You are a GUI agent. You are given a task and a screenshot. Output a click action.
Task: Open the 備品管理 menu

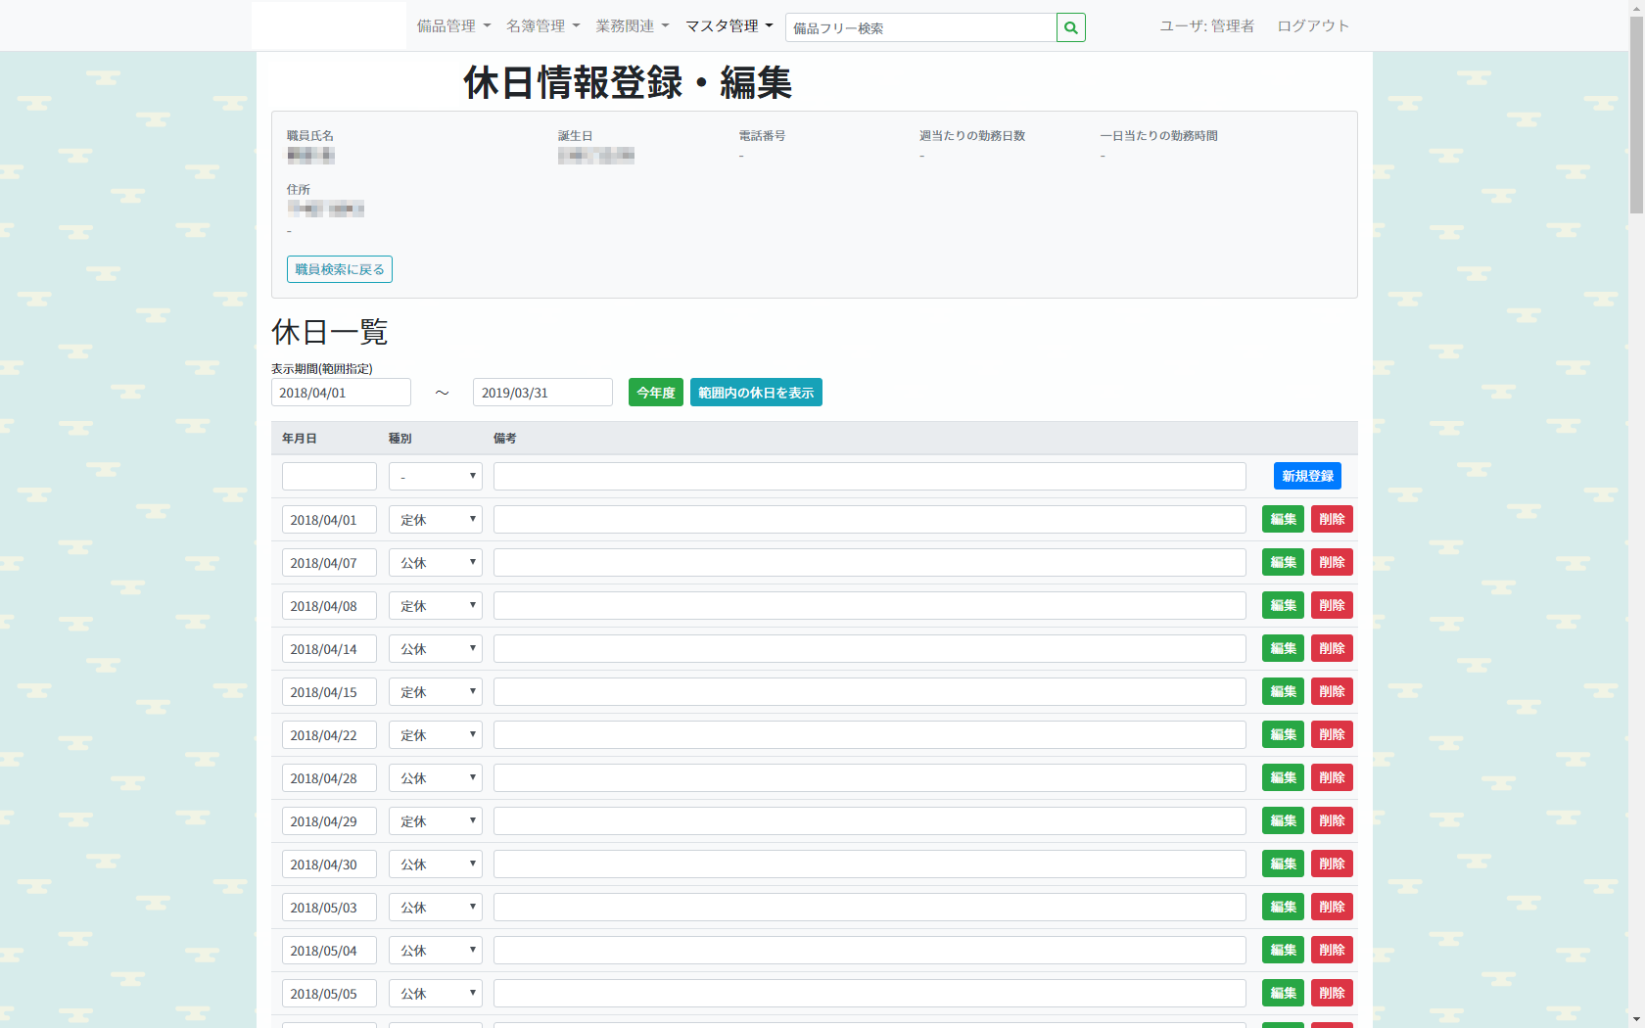click(453, 26)
